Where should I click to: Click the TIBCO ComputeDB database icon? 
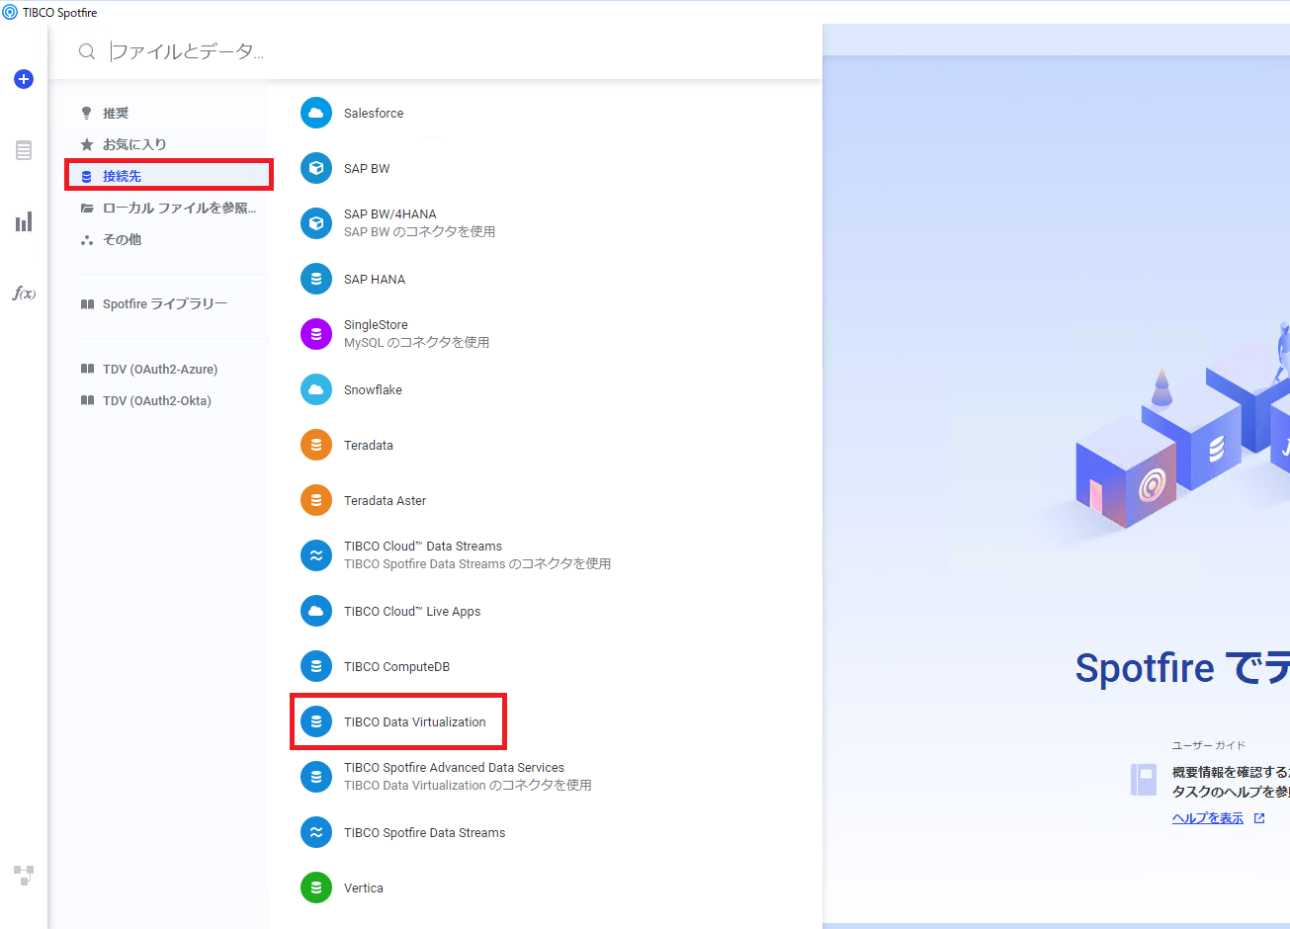pos(316,667)
